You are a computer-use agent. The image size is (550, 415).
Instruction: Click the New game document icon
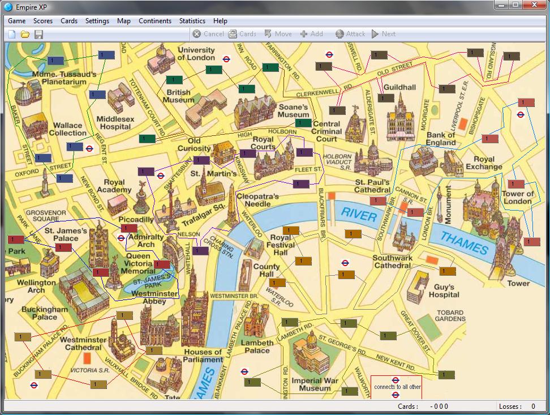coord(12,34)
